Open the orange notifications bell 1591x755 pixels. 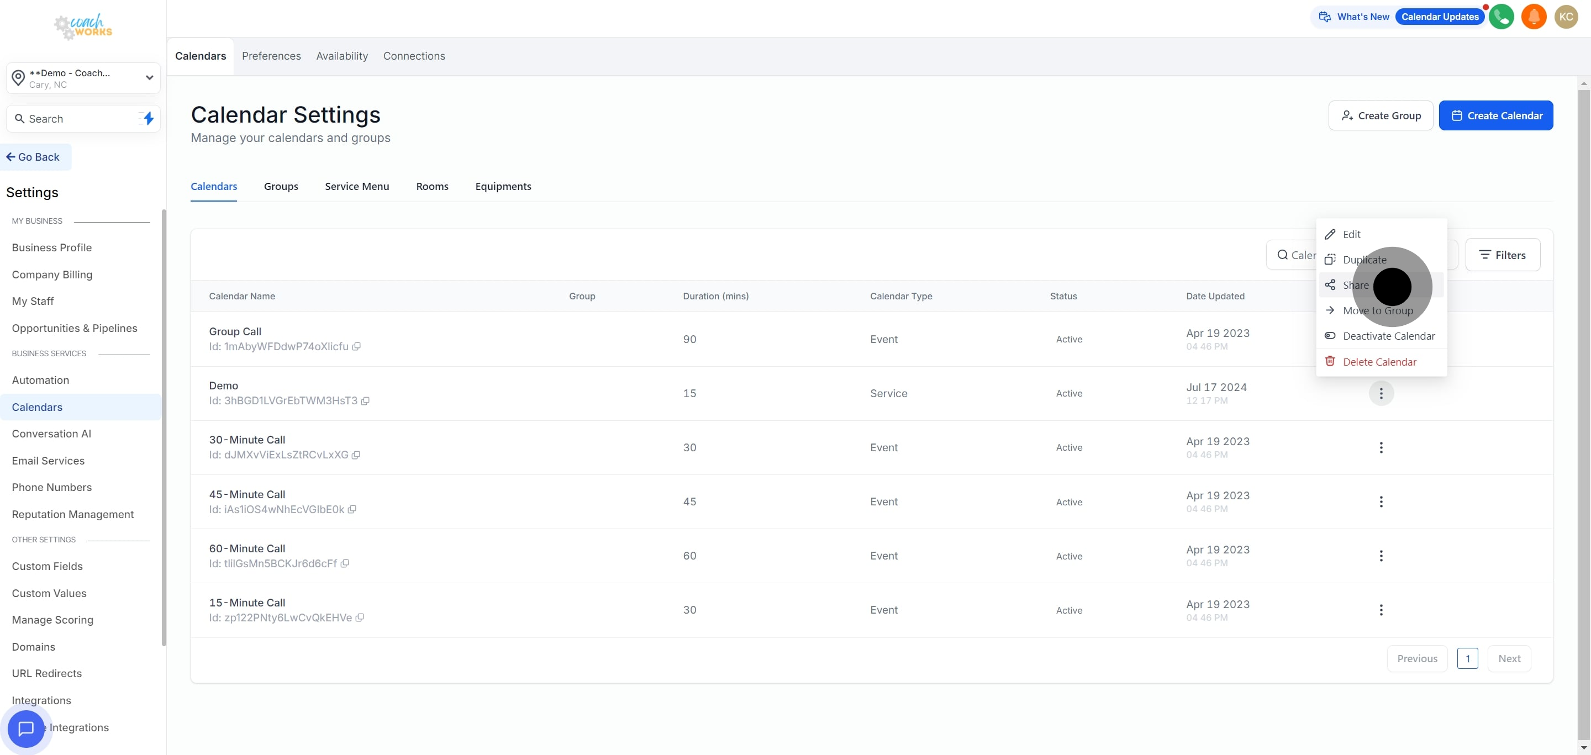click(x=1534, y=17)
